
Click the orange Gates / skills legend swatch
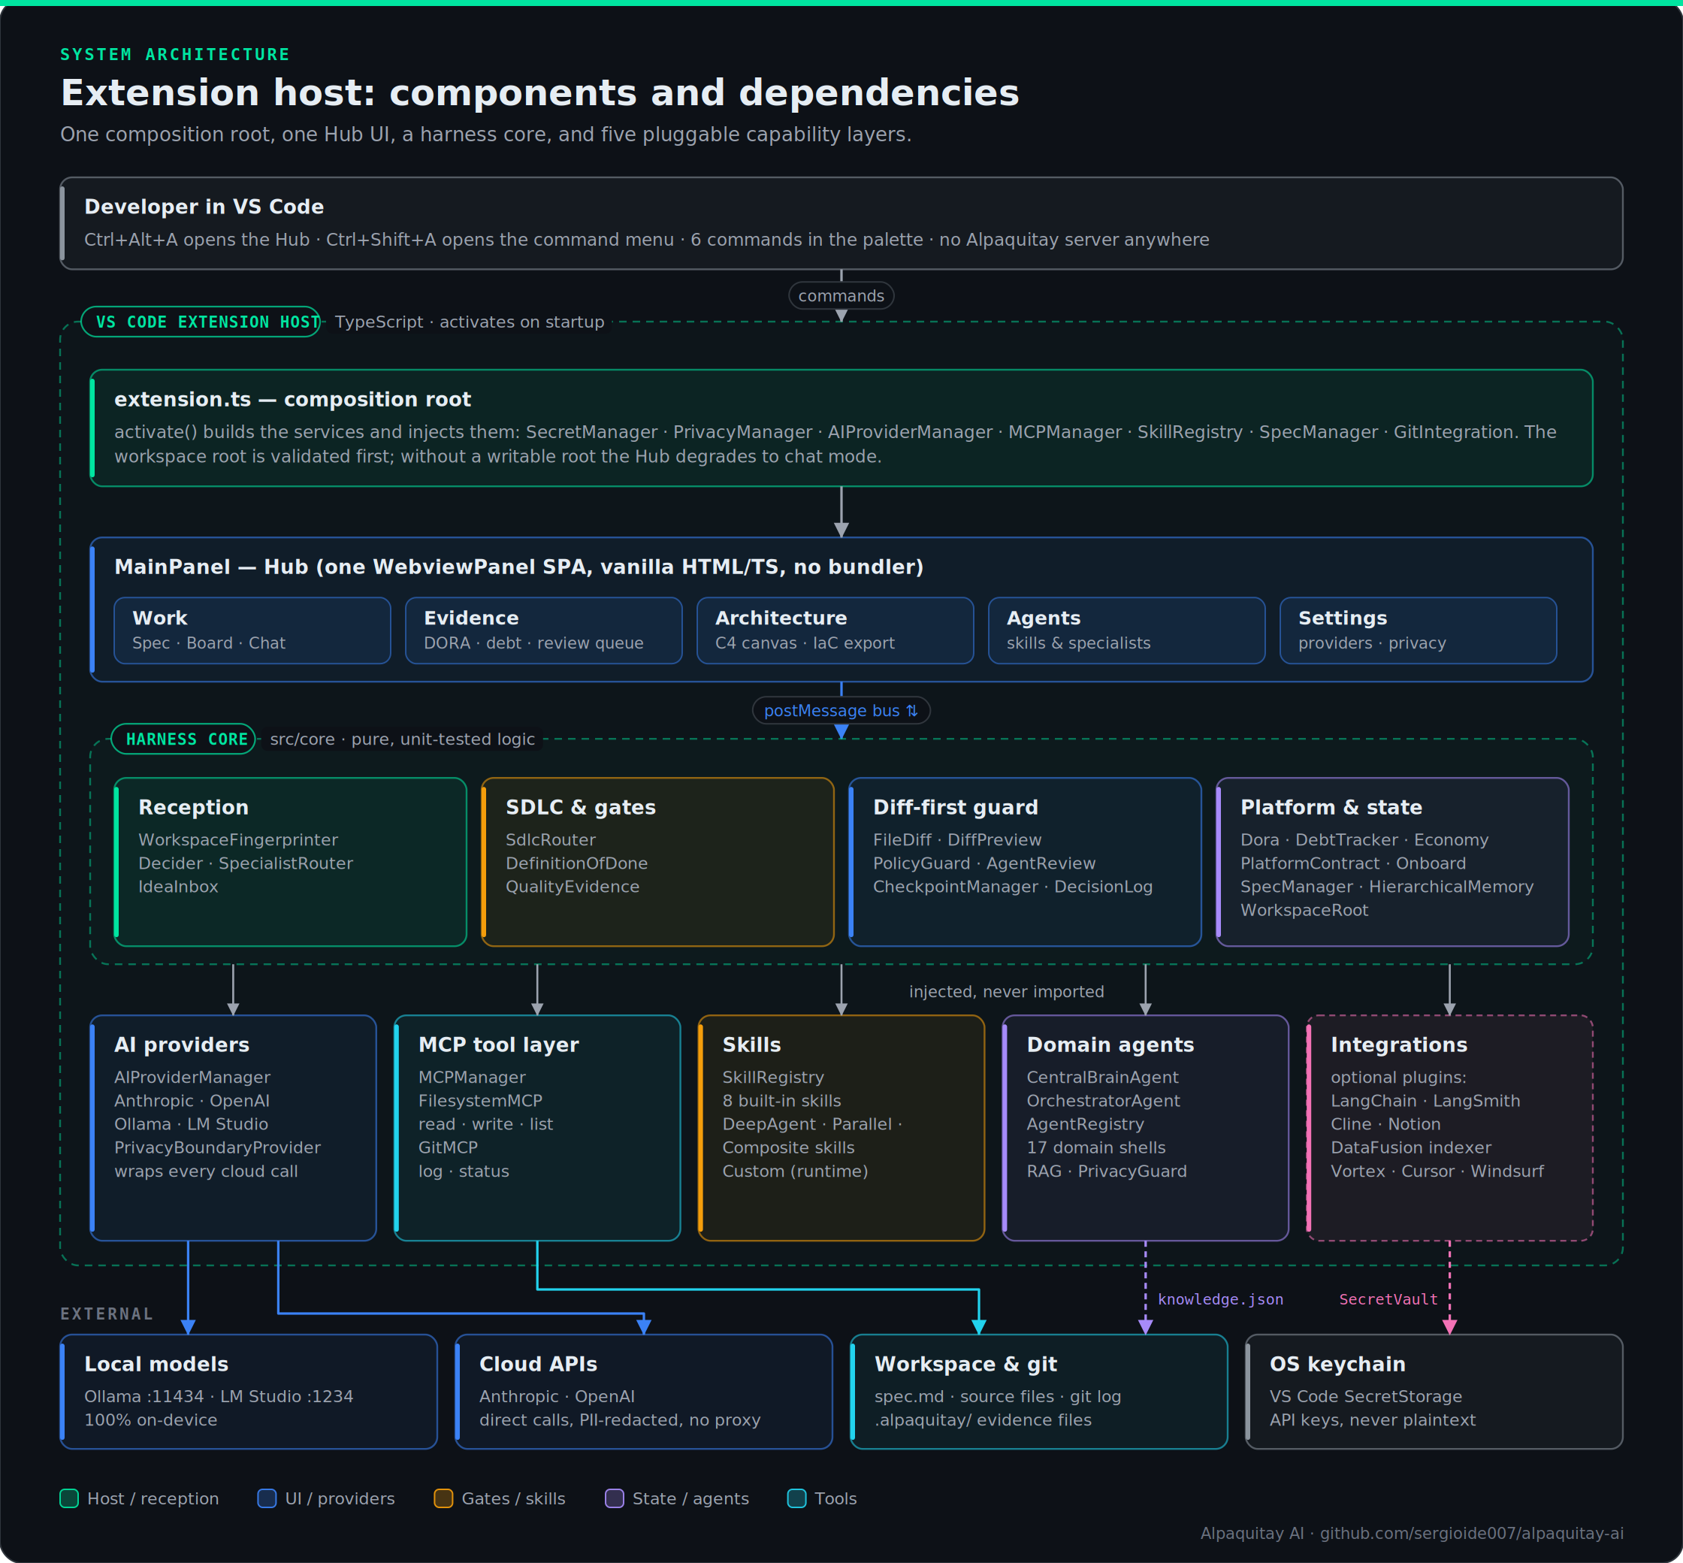pyautogui.click(x=443, y=1498)
